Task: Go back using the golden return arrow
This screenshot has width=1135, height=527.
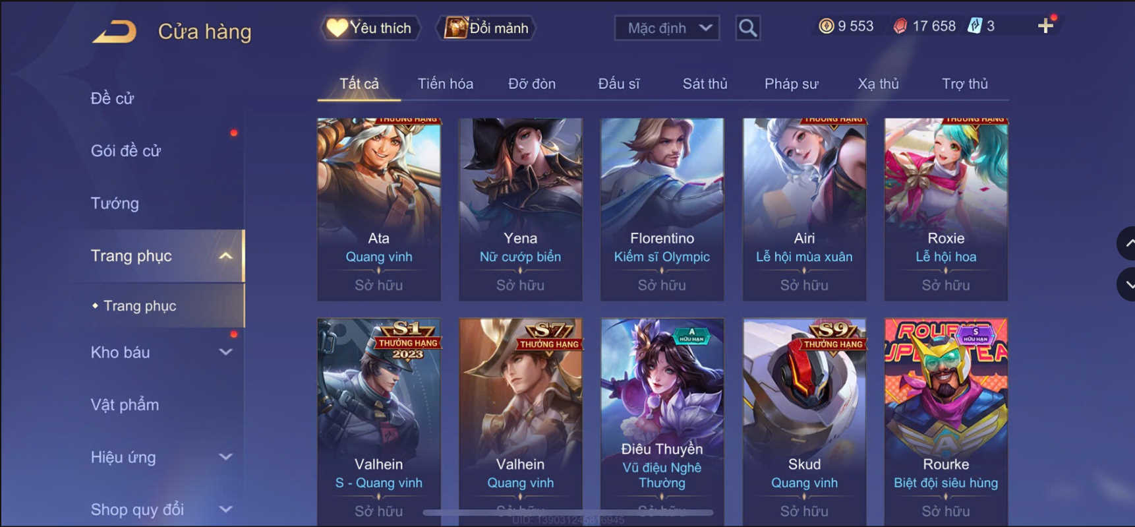Action: (x=115, y=31)
